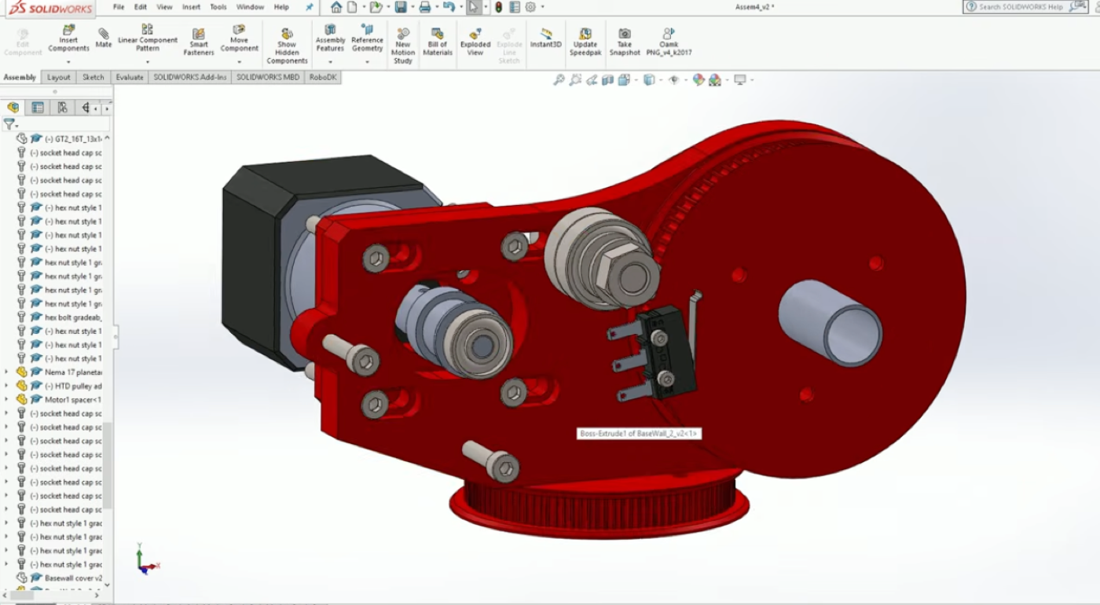Screen dimensions: 1100x605
Task: Click Zoom to Fit in view toolbar
Action: pos(559,79)
